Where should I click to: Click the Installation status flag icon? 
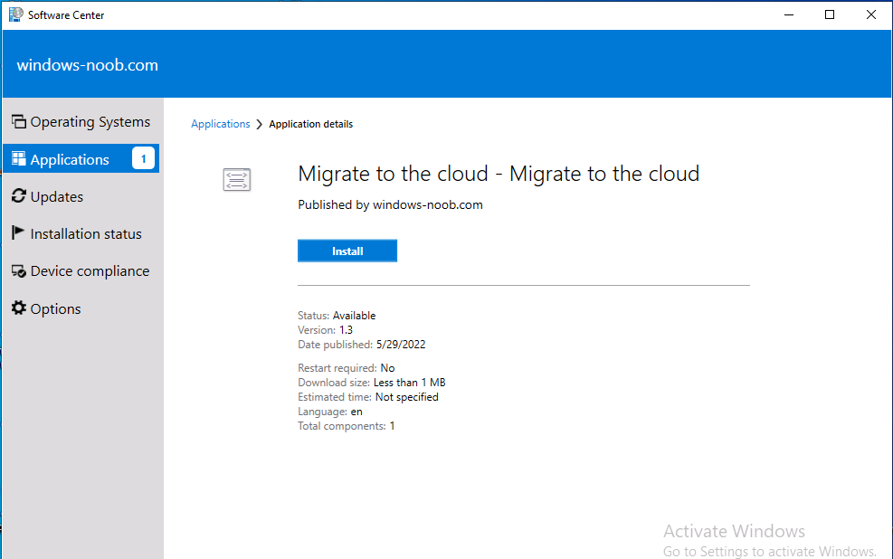[x=18, y=232]
